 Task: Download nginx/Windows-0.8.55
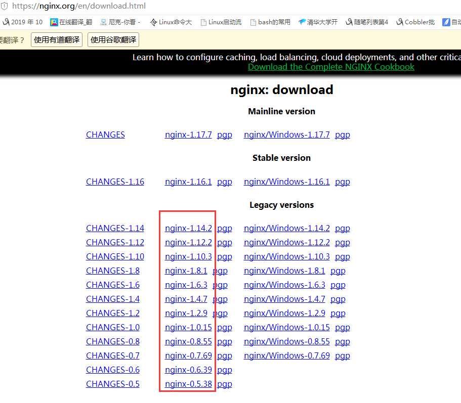click(x=286, y=341)
